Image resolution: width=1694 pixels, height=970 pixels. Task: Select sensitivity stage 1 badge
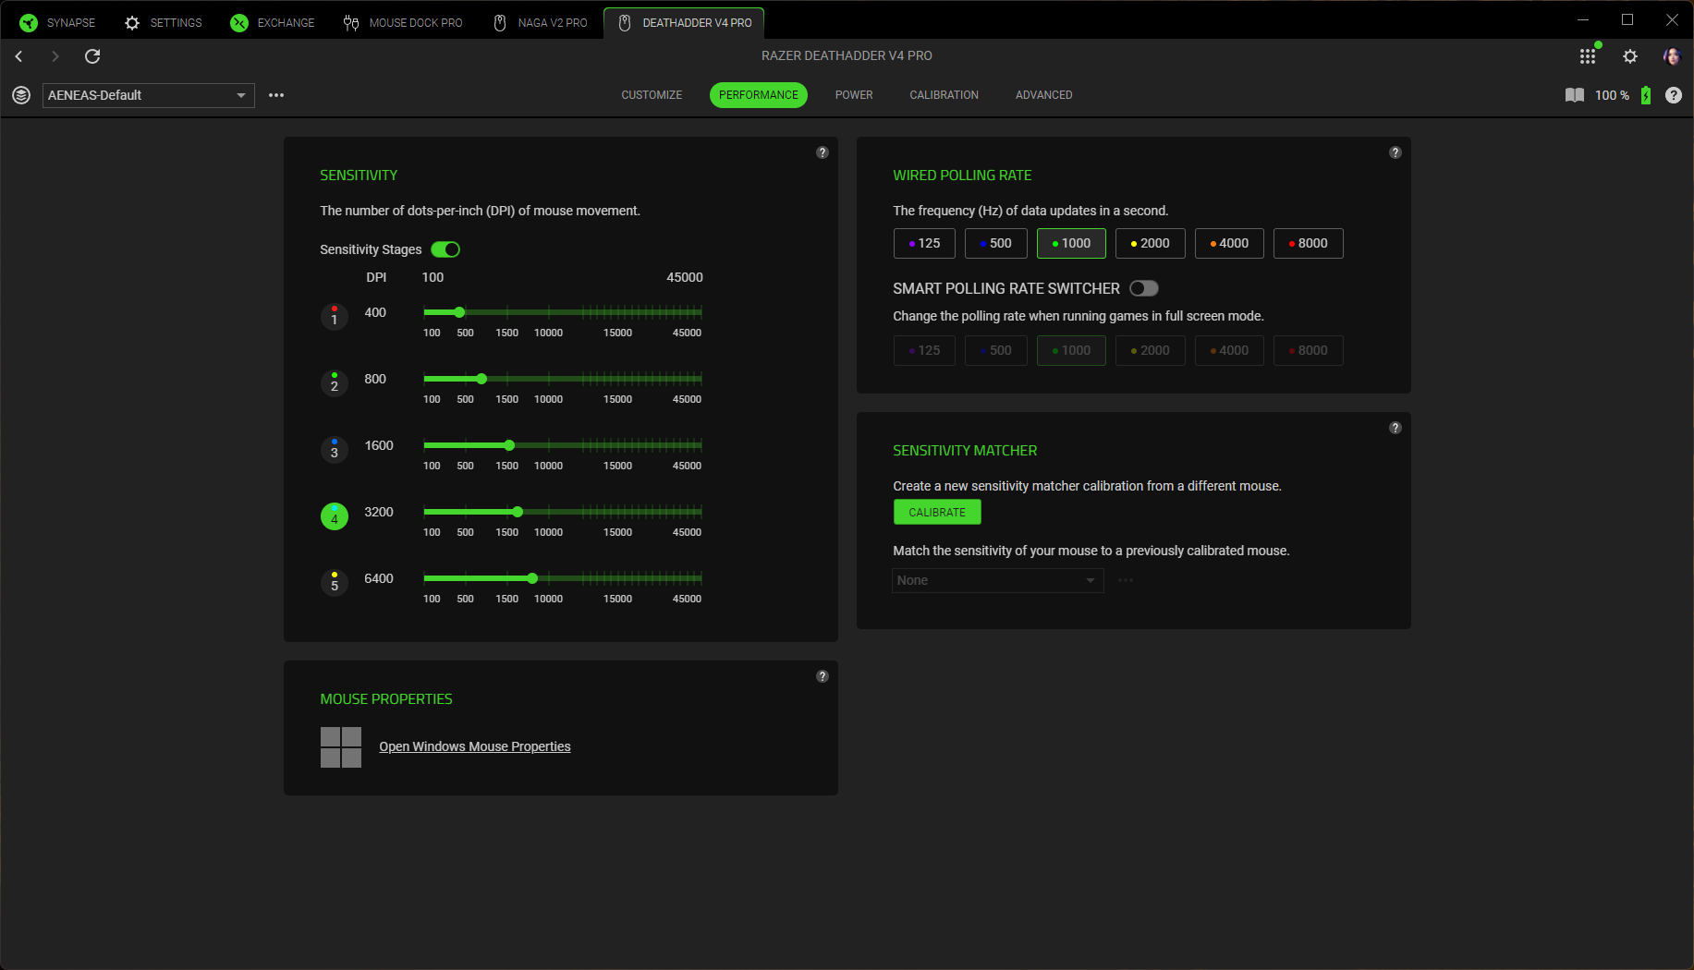click(x=335, y=318)
